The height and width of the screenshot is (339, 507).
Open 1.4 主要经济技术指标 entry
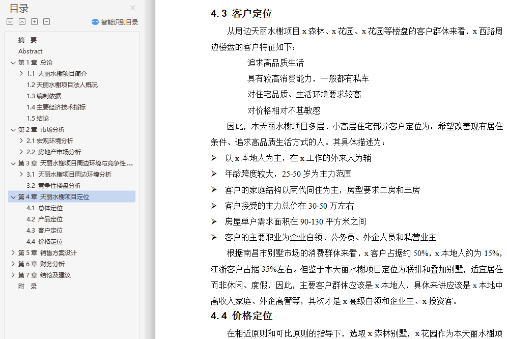[56, 107]
